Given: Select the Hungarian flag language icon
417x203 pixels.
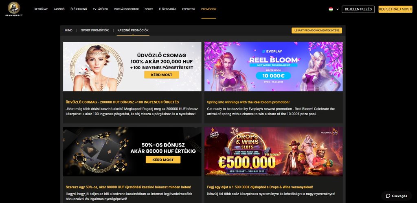Looking at the screenshot, I should (x=331, y=9).
